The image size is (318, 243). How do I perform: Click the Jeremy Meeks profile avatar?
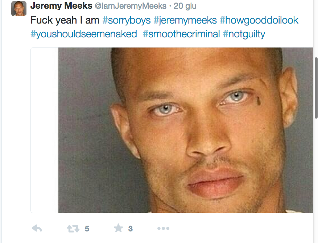19,9
